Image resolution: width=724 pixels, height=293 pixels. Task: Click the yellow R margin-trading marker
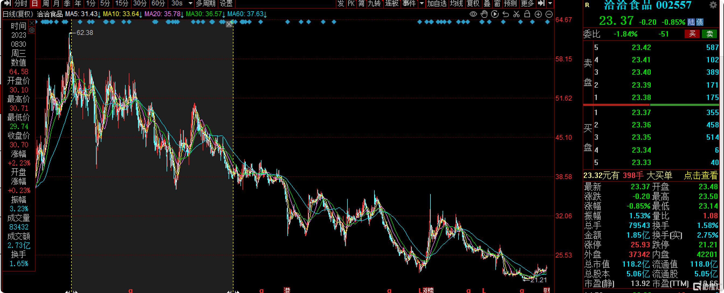point(587,5)
